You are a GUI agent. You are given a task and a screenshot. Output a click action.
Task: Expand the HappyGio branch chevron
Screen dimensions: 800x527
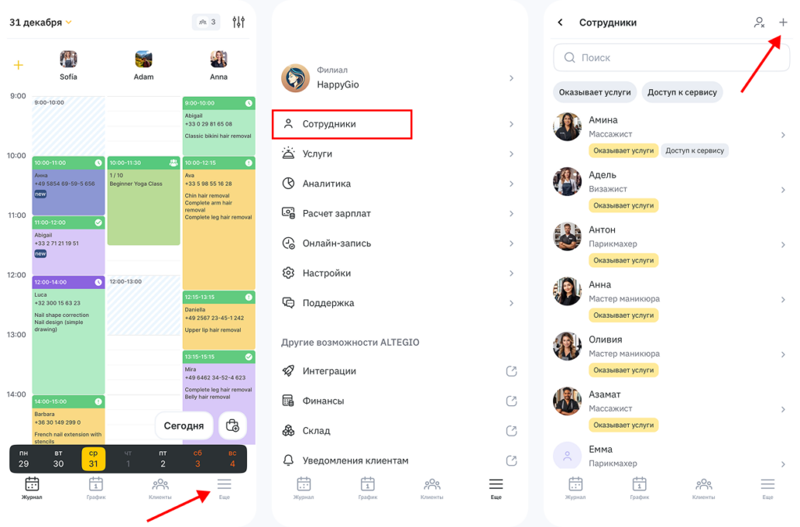tap(511, 78)
